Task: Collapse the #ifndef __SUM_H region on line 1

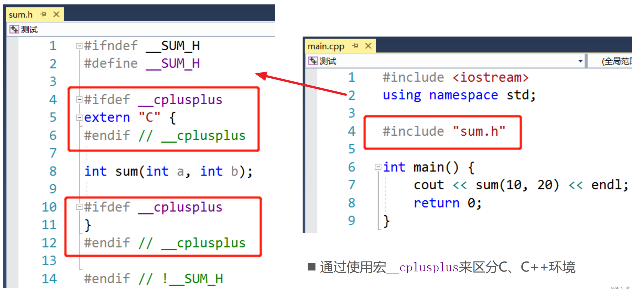Action: coord(79,46)
